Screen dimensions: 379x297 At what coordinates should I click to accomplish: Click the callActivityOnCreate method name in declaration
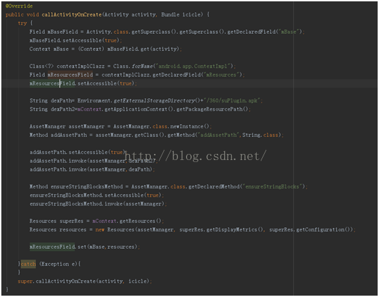72,14
